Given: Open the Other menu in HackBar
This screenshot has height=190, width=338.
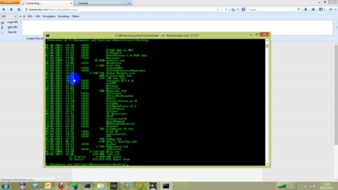Looking at the screenshot, I should (76, 16).
